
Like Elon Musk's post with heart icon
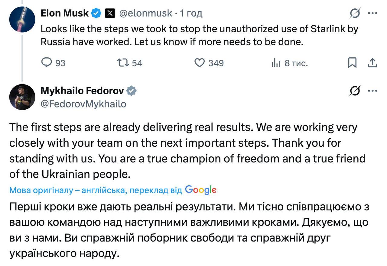coord(199,62)
